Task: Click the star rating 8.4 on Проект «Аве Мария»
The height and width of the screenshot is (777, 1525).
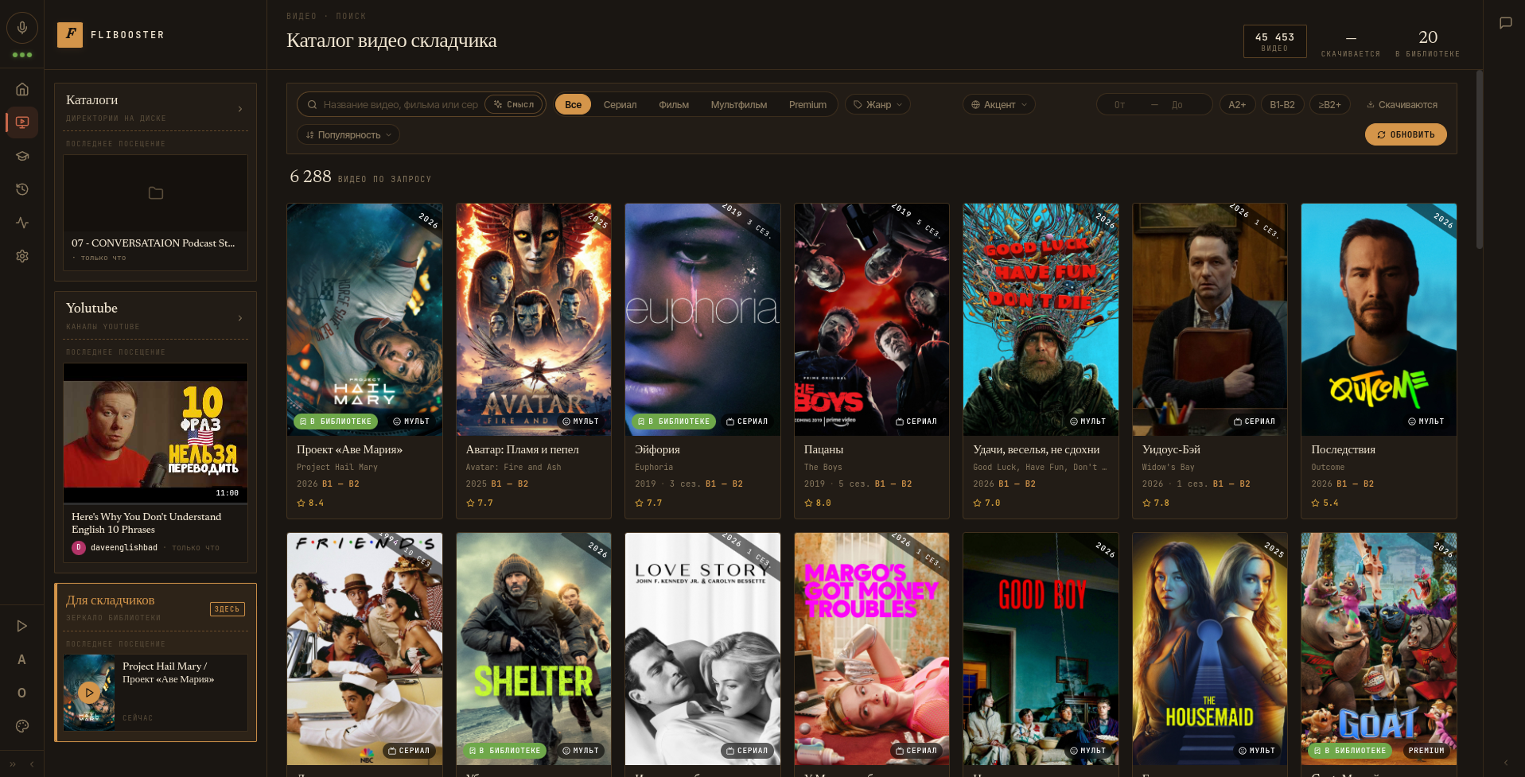Action: tap(310, 503)
